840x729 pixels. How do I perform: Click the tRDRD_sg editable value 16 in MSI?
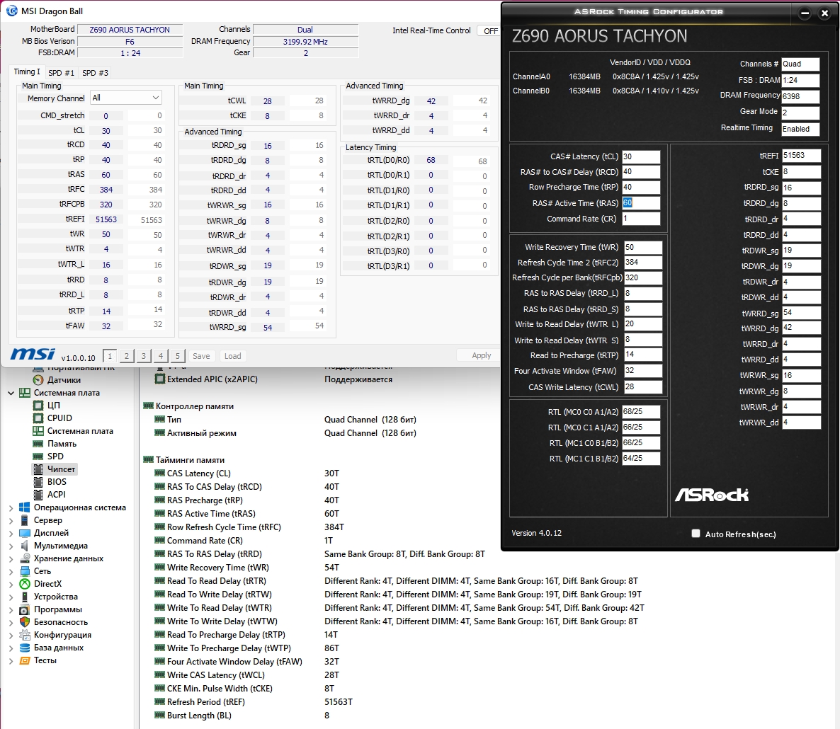[x=268, y=146]
